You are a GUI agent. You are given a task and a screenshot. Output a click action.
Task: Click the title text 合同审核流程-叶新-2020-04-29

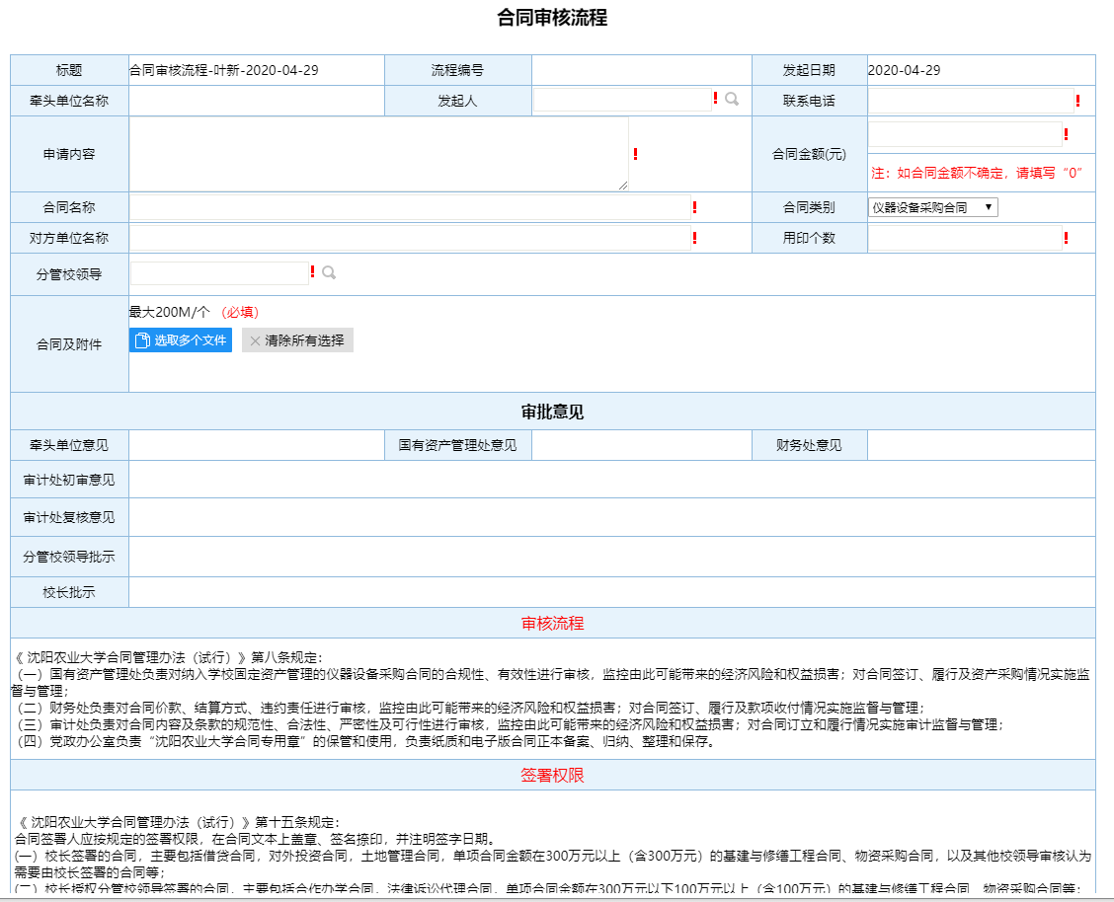coord(224,70)
